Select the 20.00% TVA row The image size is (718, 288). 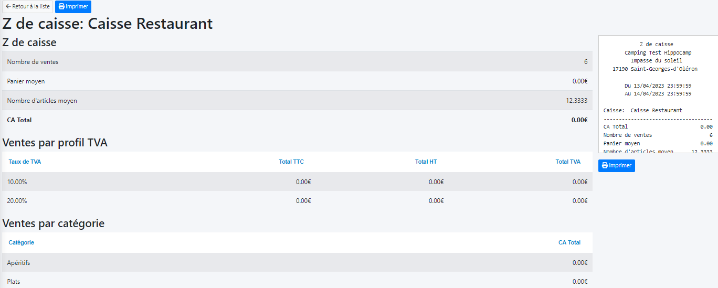(x=297, y=201)
